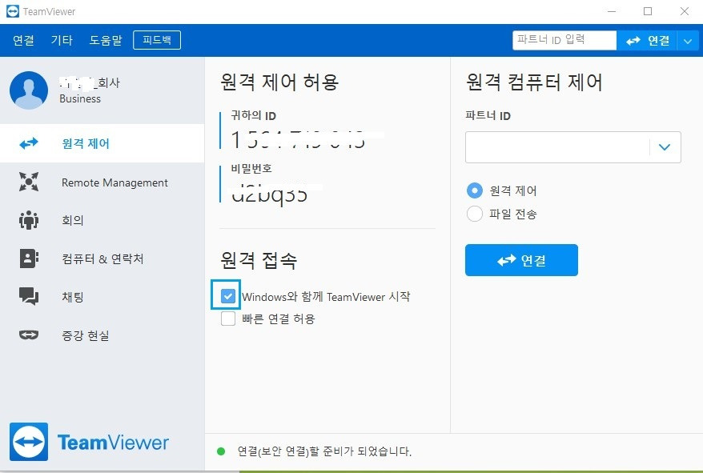Click the green connection status dot
Screen dimensions: 703x473
coord(220,451)
